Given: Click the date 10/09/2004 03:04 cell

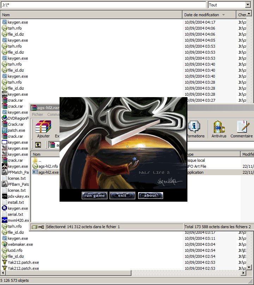Looking at the screenshot, I should tap(200, 244).
